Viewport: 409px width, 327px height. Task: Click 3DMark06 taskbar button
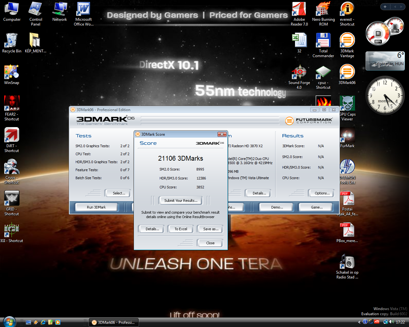click(x=114, y=323)
